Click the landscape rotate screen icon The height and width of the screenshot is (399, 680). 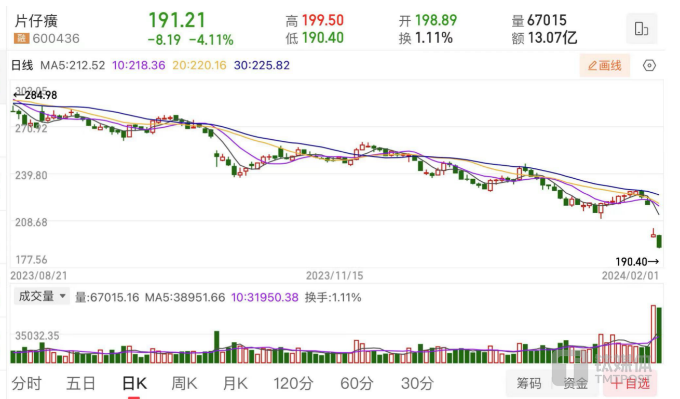click(642, 29)
